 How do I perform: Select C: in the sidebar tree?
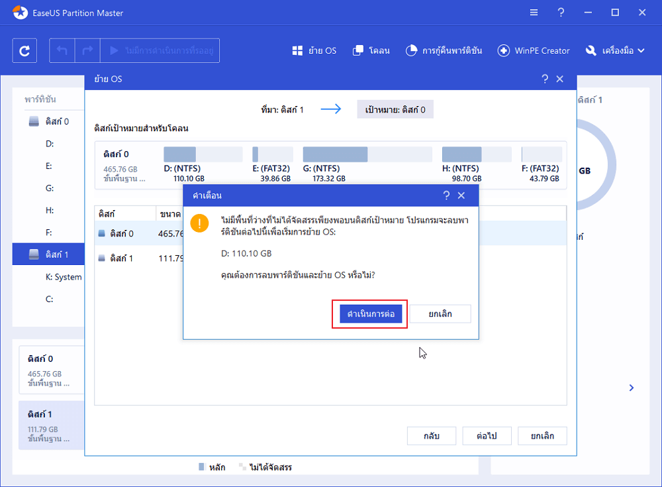(50, 299)
